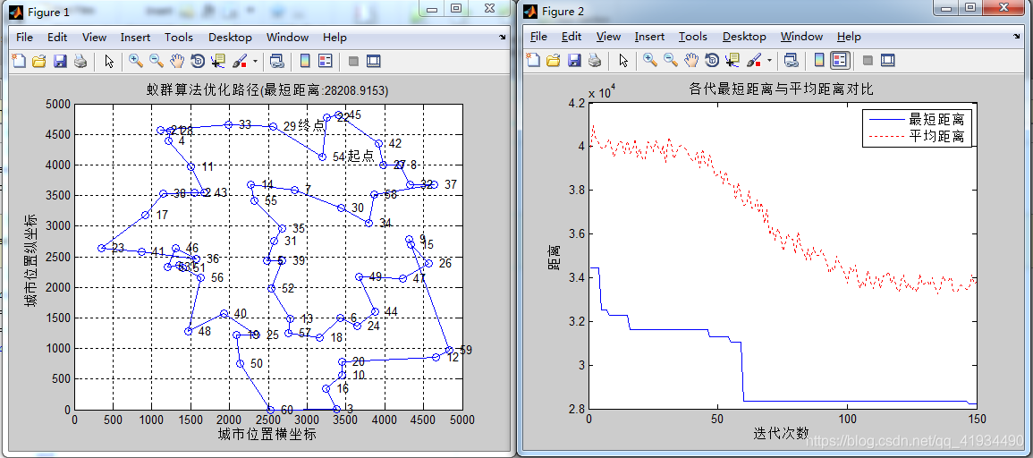This screenshot has width=1033, height=458.
Task: Open Help menu in Figure 1
Action: point(334,38)
